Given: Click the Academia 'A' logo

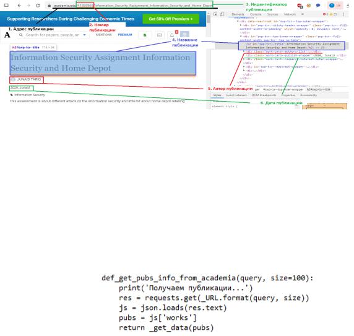Looking at the screenshot, I should (x=7, y=35).
